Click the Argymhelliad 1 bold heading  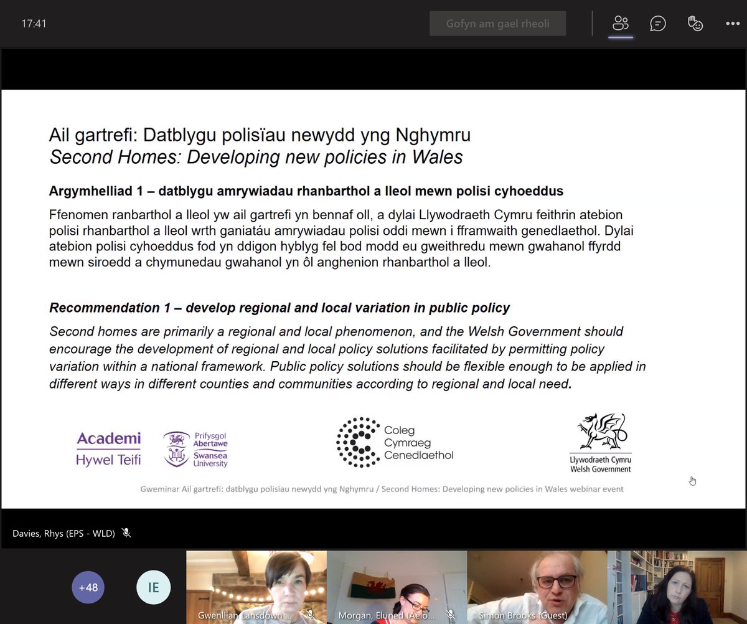coord(306,191)
